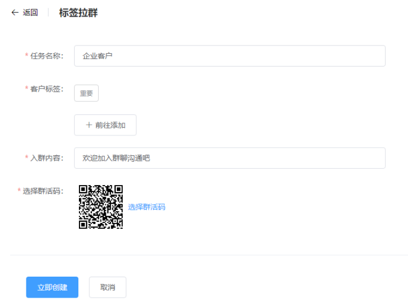
Task: Click the QR code image
Action: click(101, 207)
